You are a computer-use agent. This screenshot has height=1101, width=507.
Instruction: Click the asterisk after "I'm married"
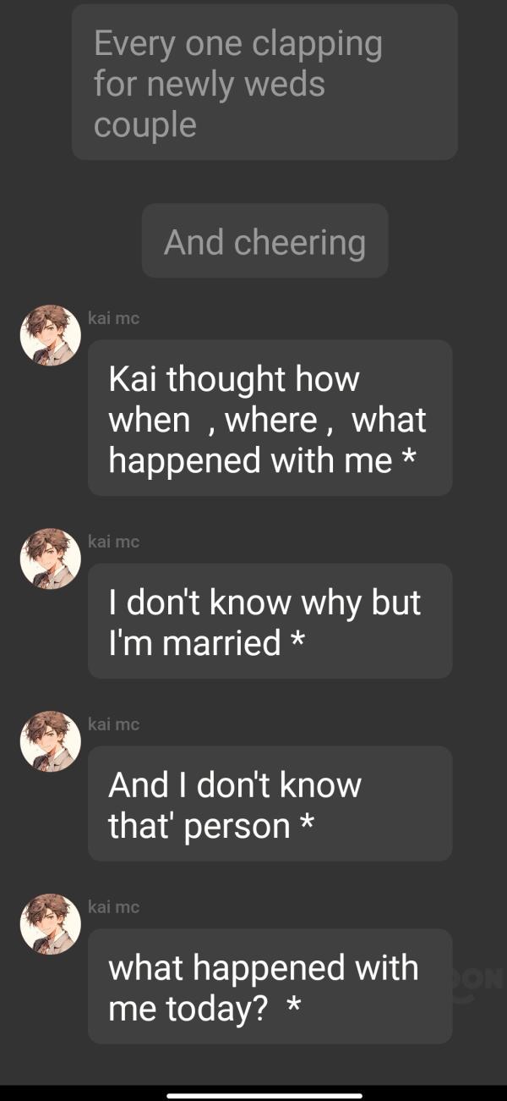click(x=297, y=639)
